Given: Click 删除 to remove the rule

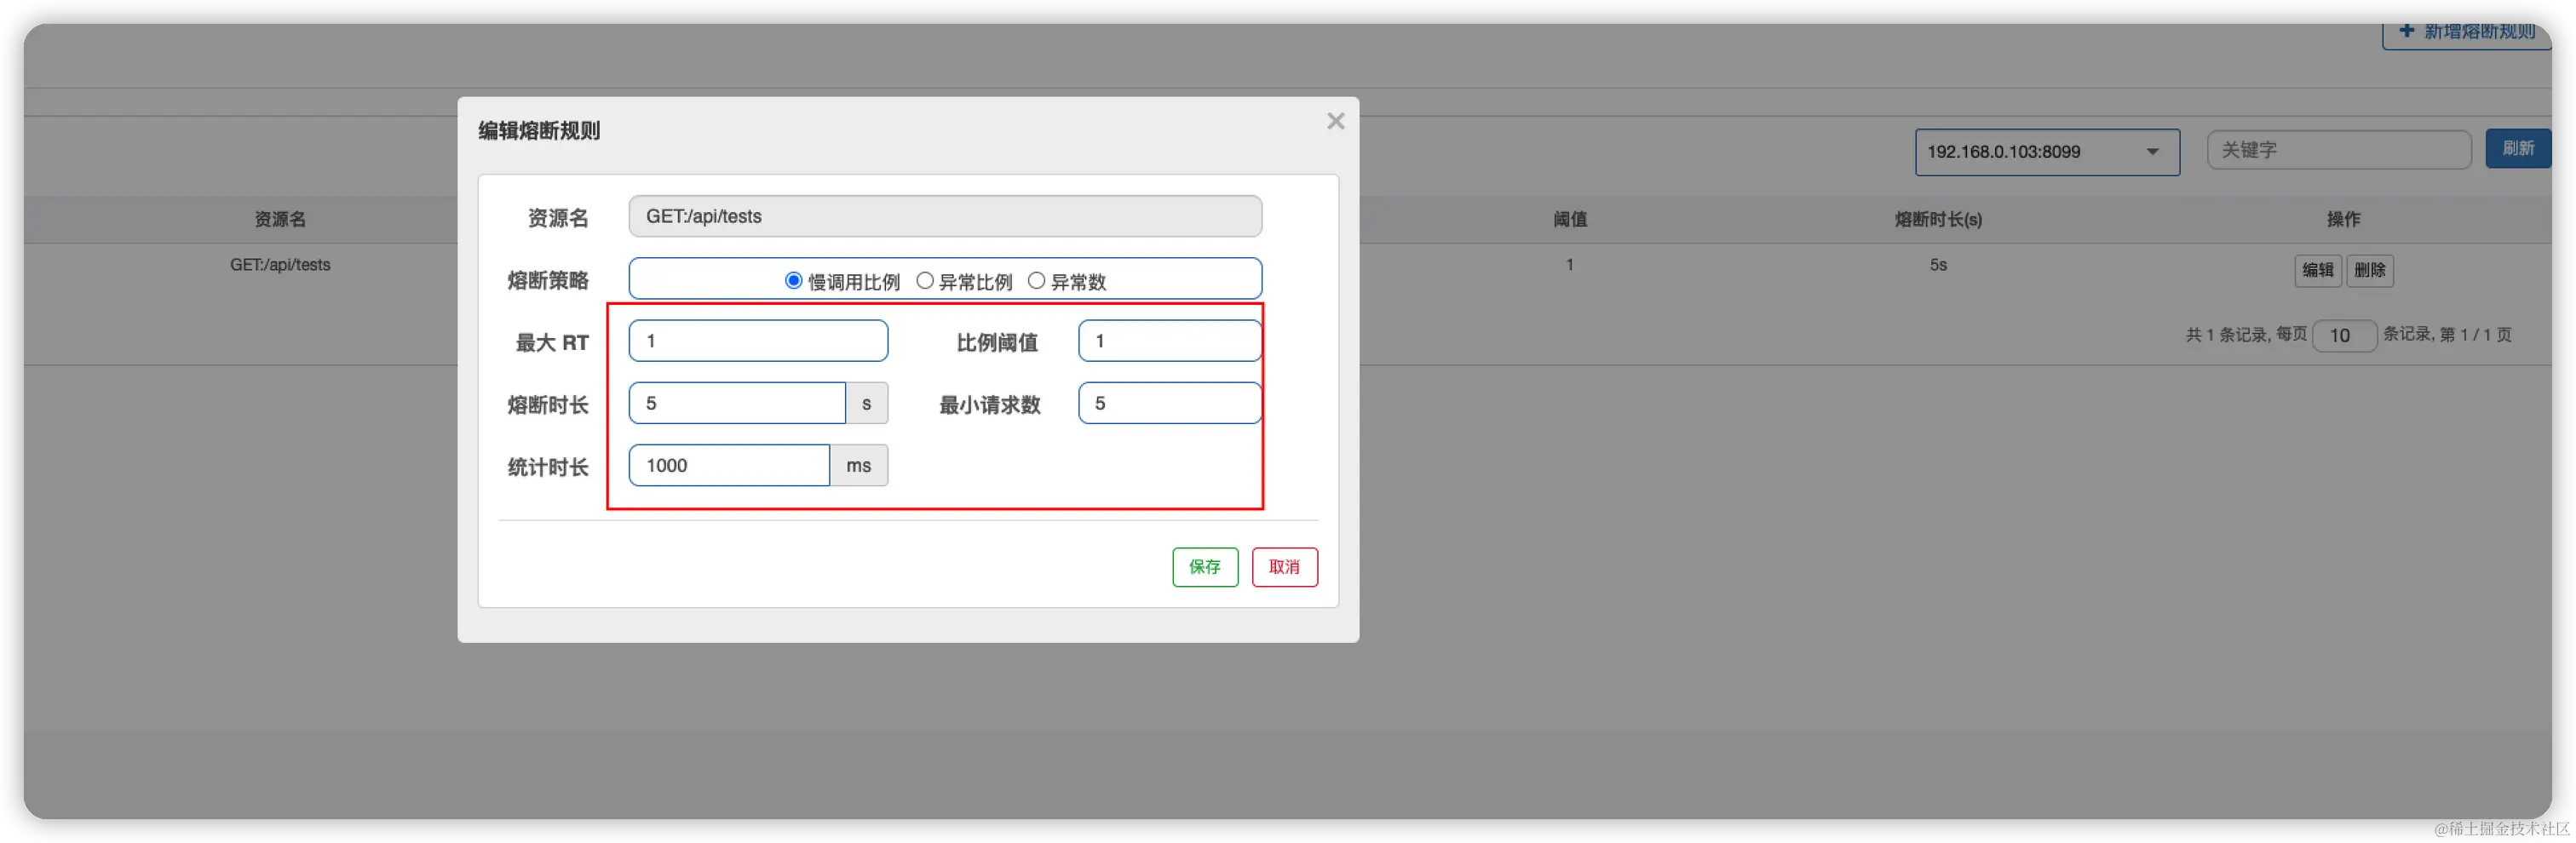Looking at the screenshot, I should coord(2370,270).
